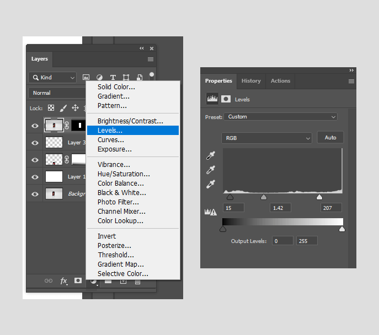Image resolution: width=379 pixels, height=335 pixels.
Task: Hide the top masked layer
Action: (x=35, y=126)
